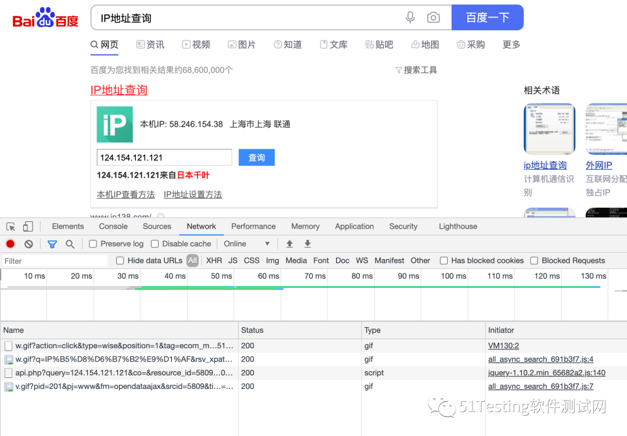627x436 pixels.
Task: Expand the 更多 menu on Baidu
Action: pyautogui.click(x=510, y=44)
